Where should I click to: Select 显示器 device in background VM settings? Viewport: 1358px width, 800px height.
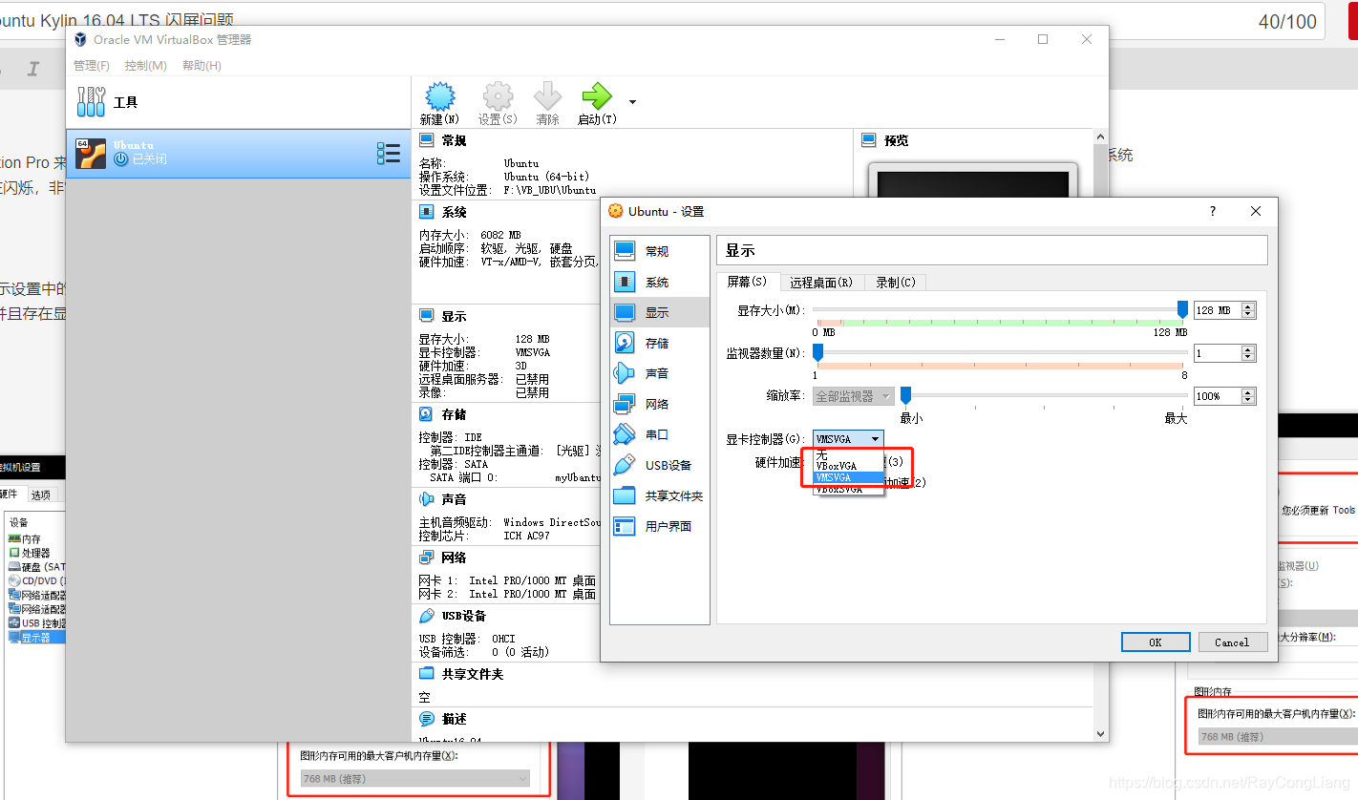click(36, 637)
